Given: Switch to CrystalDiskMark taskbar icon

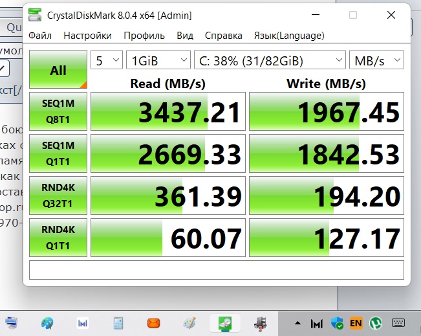Looking at the screenshot, I should (225, 323).
